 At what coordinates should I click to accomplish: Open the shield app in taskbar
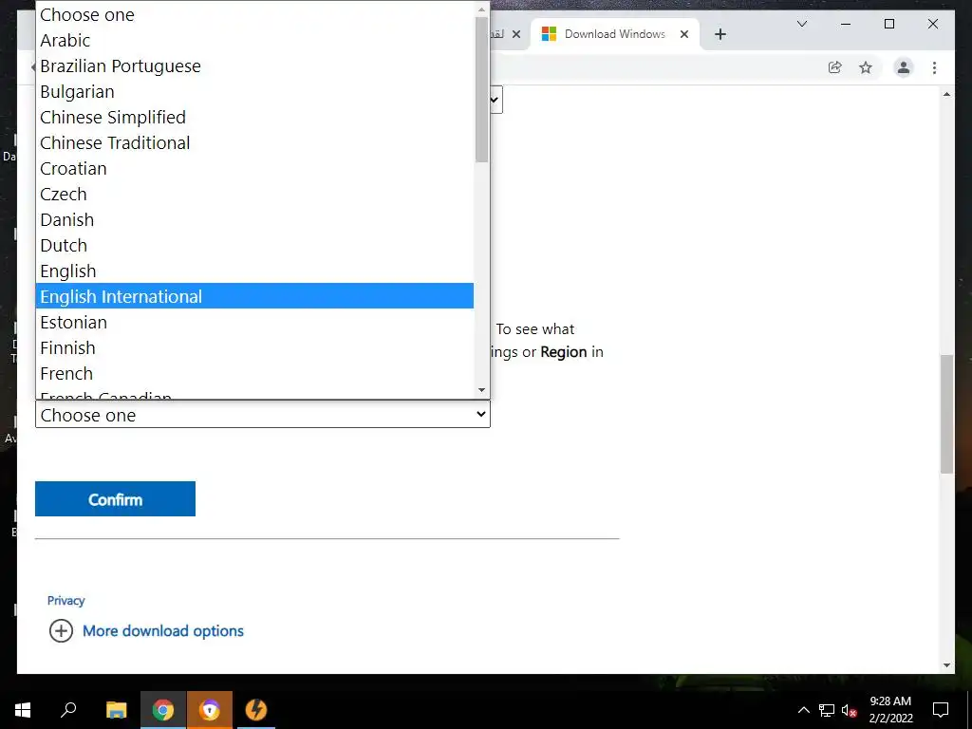210,710
